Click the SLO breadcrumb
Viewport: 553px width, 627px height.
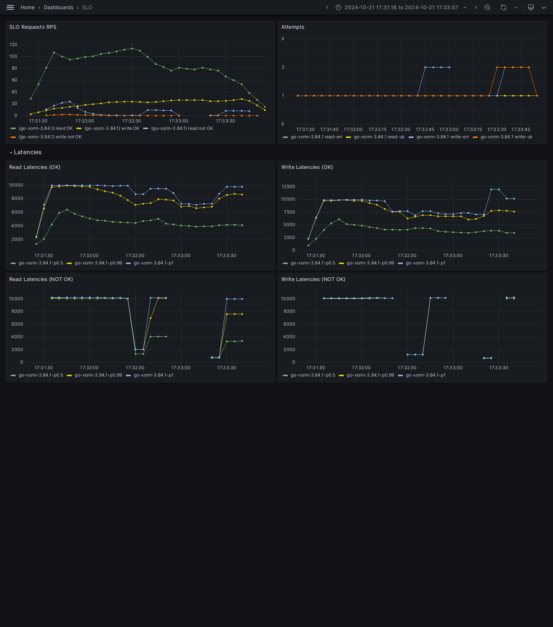tap(87, 7)
